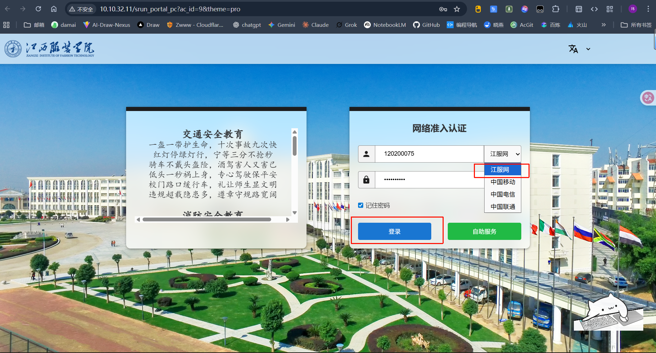656x353 pixels.
Task: Show more bookmarks via double chevron
Action: pos(603,25)
